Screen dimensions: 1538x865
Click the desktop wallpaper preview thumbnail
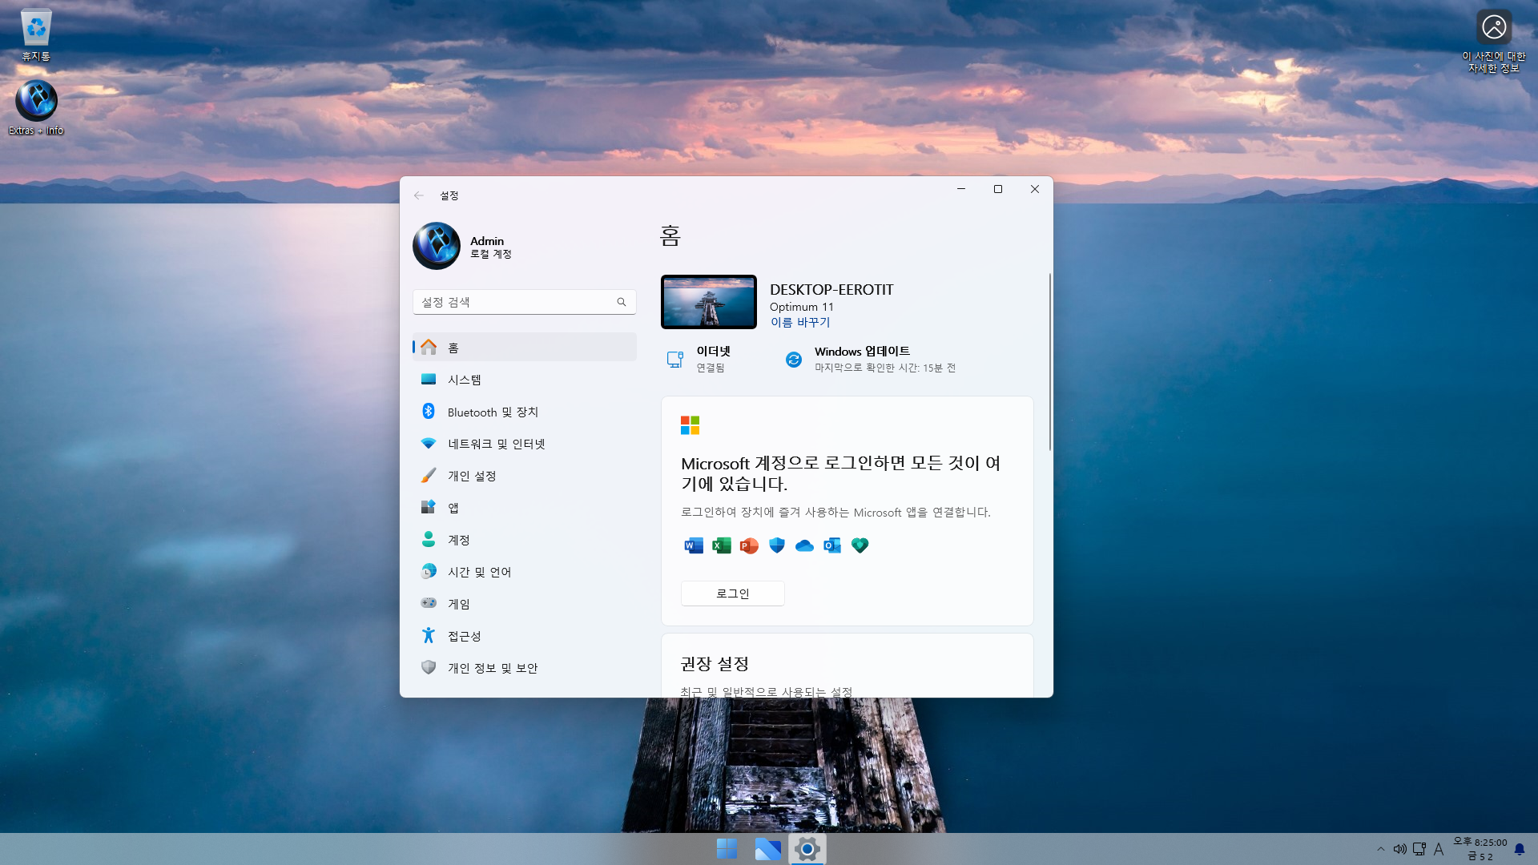(708, 302)
